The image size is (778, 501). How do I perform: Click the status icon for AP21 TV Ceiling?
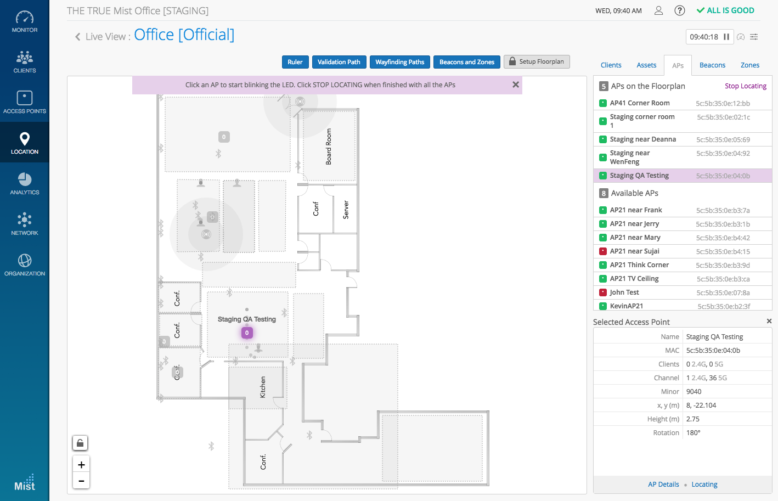(603, 279)
